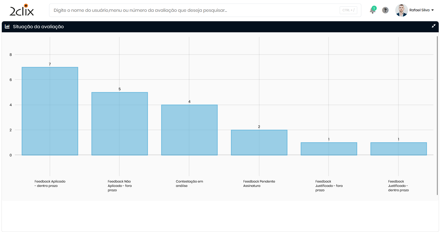Click the chart icon beside panel title
440x232 pixels.
click(7, 27)
